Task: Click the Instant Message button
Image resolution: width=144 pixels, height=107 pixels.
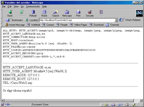Action: tap(15, 25)
